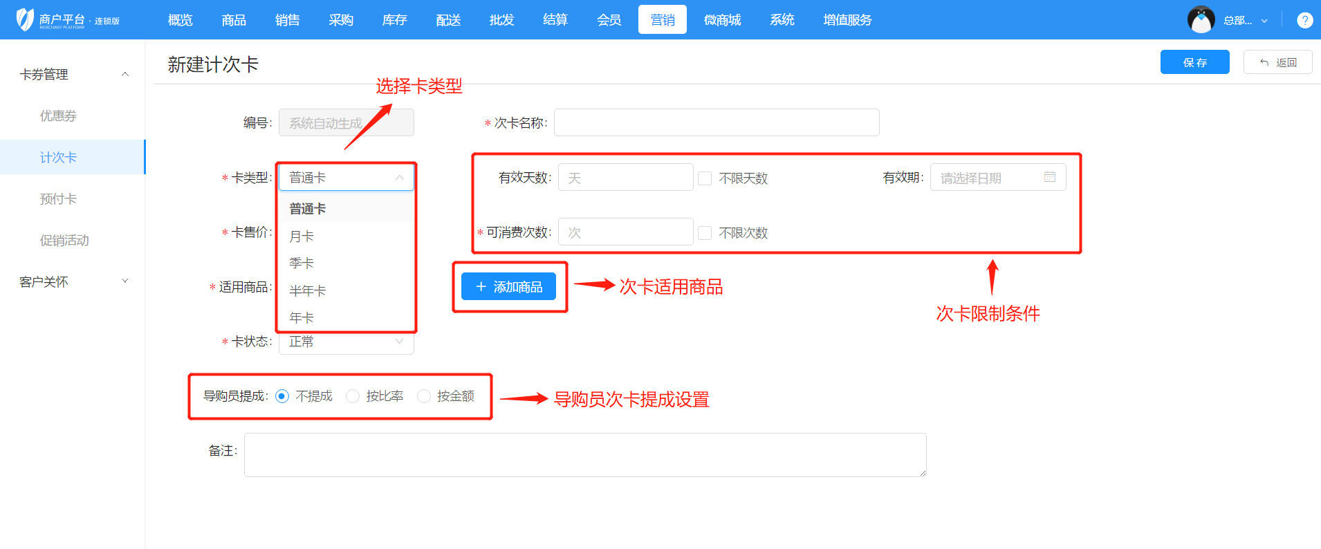The height and width of the screenshot is (549, 1321).
Task: Enable the 不限次数 checkbox
Action: tap(705, 233)
